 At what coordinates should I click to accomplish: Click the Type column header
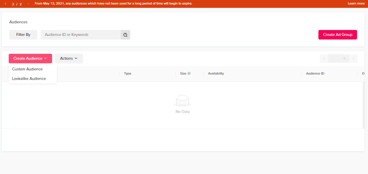128,74
